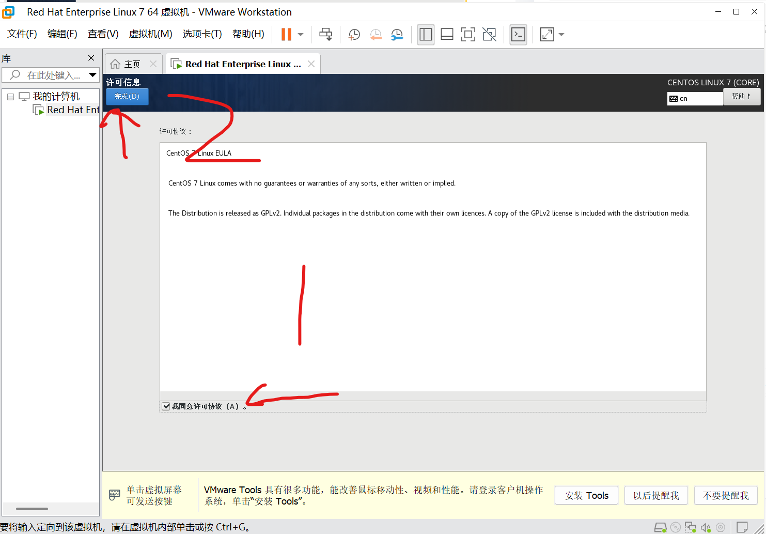This screenshot has height=534, width=766.
Task: Click the sound device status icon
Action: (x=706, y=527)
